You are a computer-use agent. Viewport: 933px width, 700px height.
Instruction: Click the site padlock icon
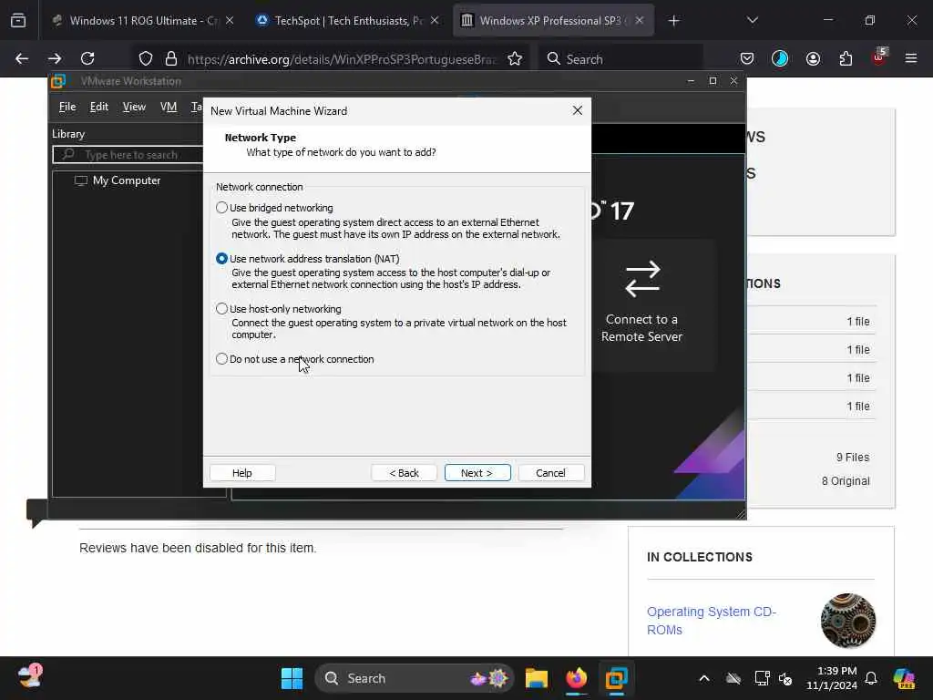[171, 58]
